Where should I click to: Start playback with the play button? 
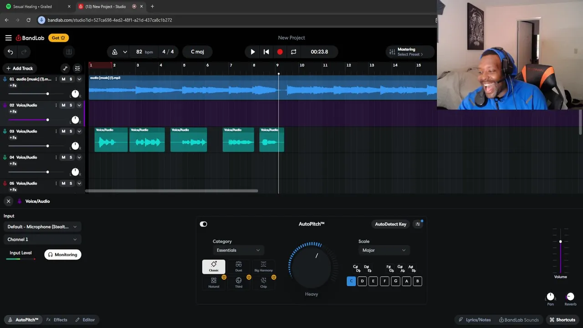point(253,52)
